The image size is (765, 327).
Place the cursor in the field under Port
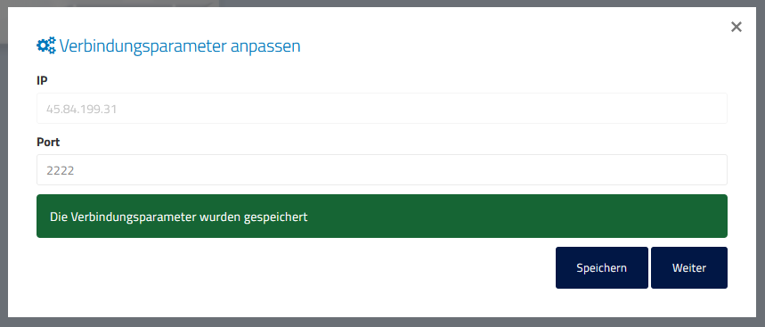tap(382, 170)
